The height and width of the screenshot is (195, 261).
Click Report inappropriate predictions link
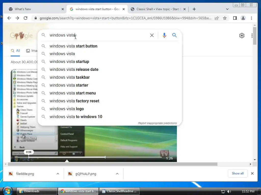pos(157,123)
